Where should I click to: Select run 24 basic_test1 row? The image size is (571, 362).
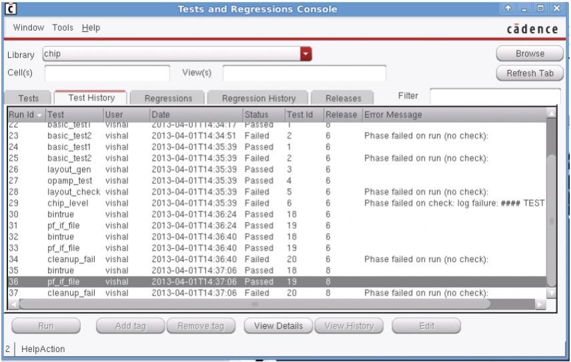[x=277, y=147]
